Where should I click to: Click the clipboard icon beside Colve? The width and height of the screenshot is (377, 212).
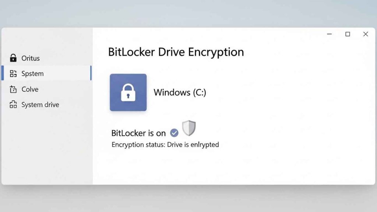pyautogui.click(x=13, y=89)
